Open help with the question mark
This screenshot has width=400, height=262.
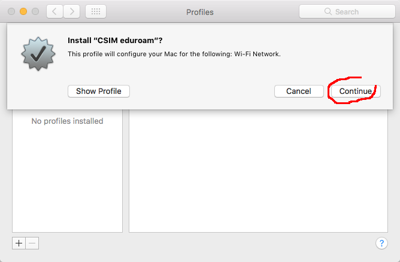pos(381,243)
